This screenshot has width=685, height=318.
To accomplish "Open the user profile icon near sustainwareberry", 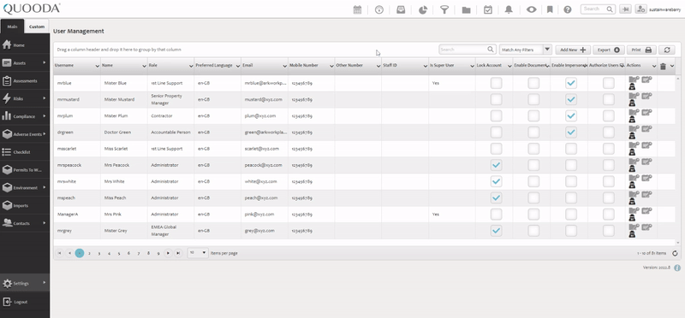I will click(x=640, y=9).
